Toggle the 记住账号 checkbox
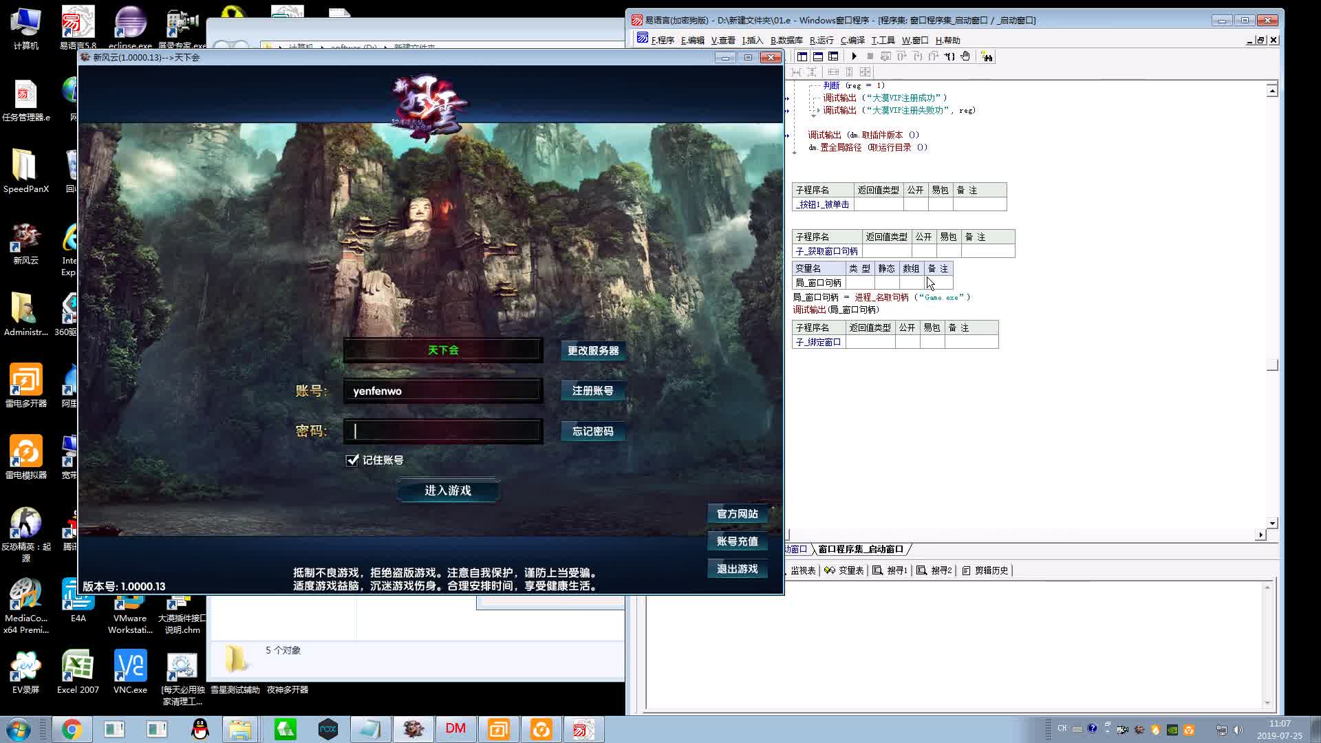 [352, 460]
